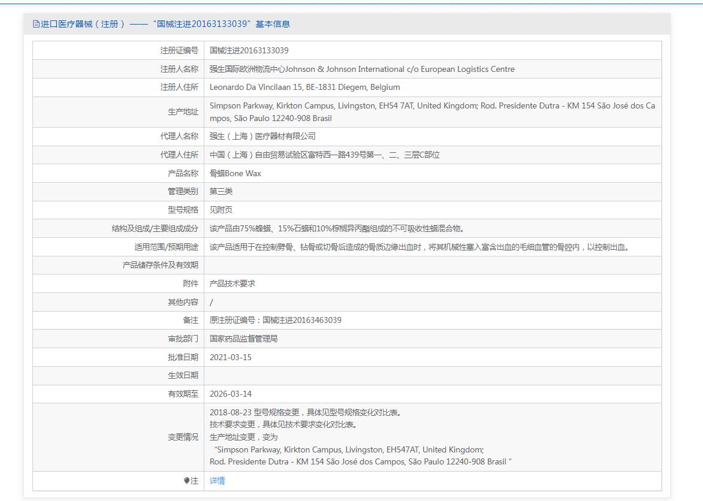Click the 有效期至 label
This screenshot has width=703, height=501.
(x=183, y=394)
